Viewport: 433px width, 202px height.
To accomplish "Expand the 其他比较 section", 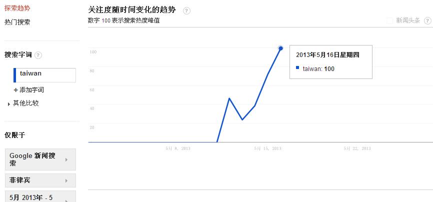I will 9,103.
